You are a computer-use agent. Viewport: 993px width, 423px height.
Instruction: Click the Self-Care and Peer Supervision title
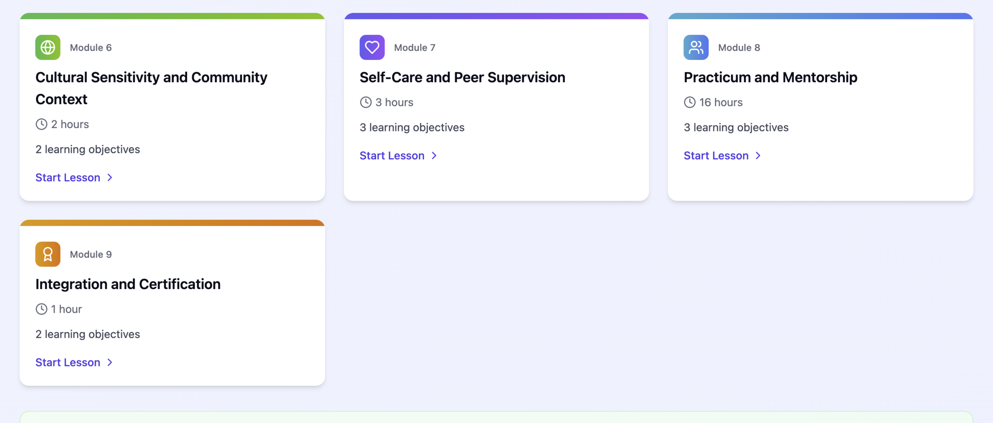click(462, 77)
